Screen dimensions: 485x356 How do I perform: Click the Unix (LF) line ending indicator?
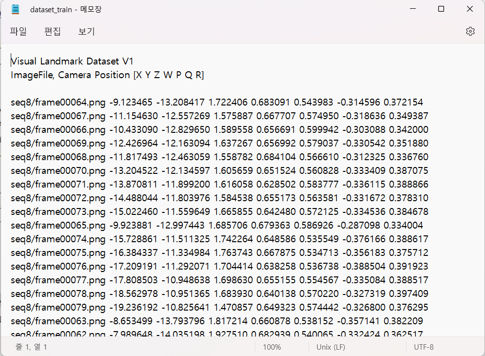coord(330,347)
